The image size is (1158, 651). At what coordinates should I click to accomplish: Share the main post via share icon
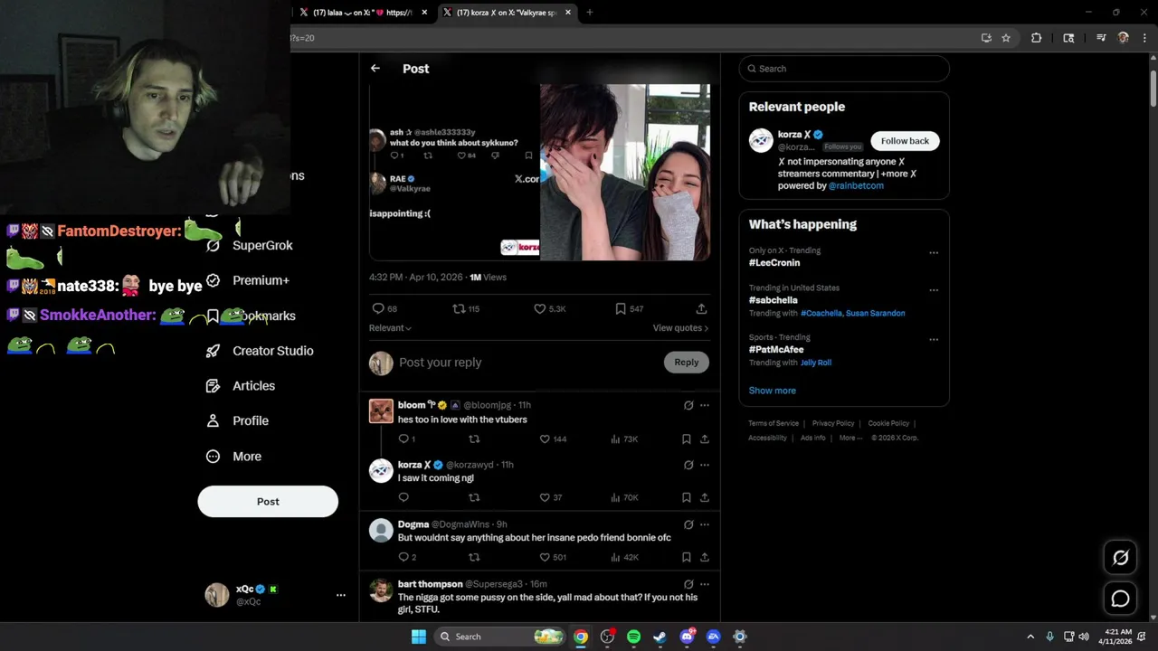point(701,309)
